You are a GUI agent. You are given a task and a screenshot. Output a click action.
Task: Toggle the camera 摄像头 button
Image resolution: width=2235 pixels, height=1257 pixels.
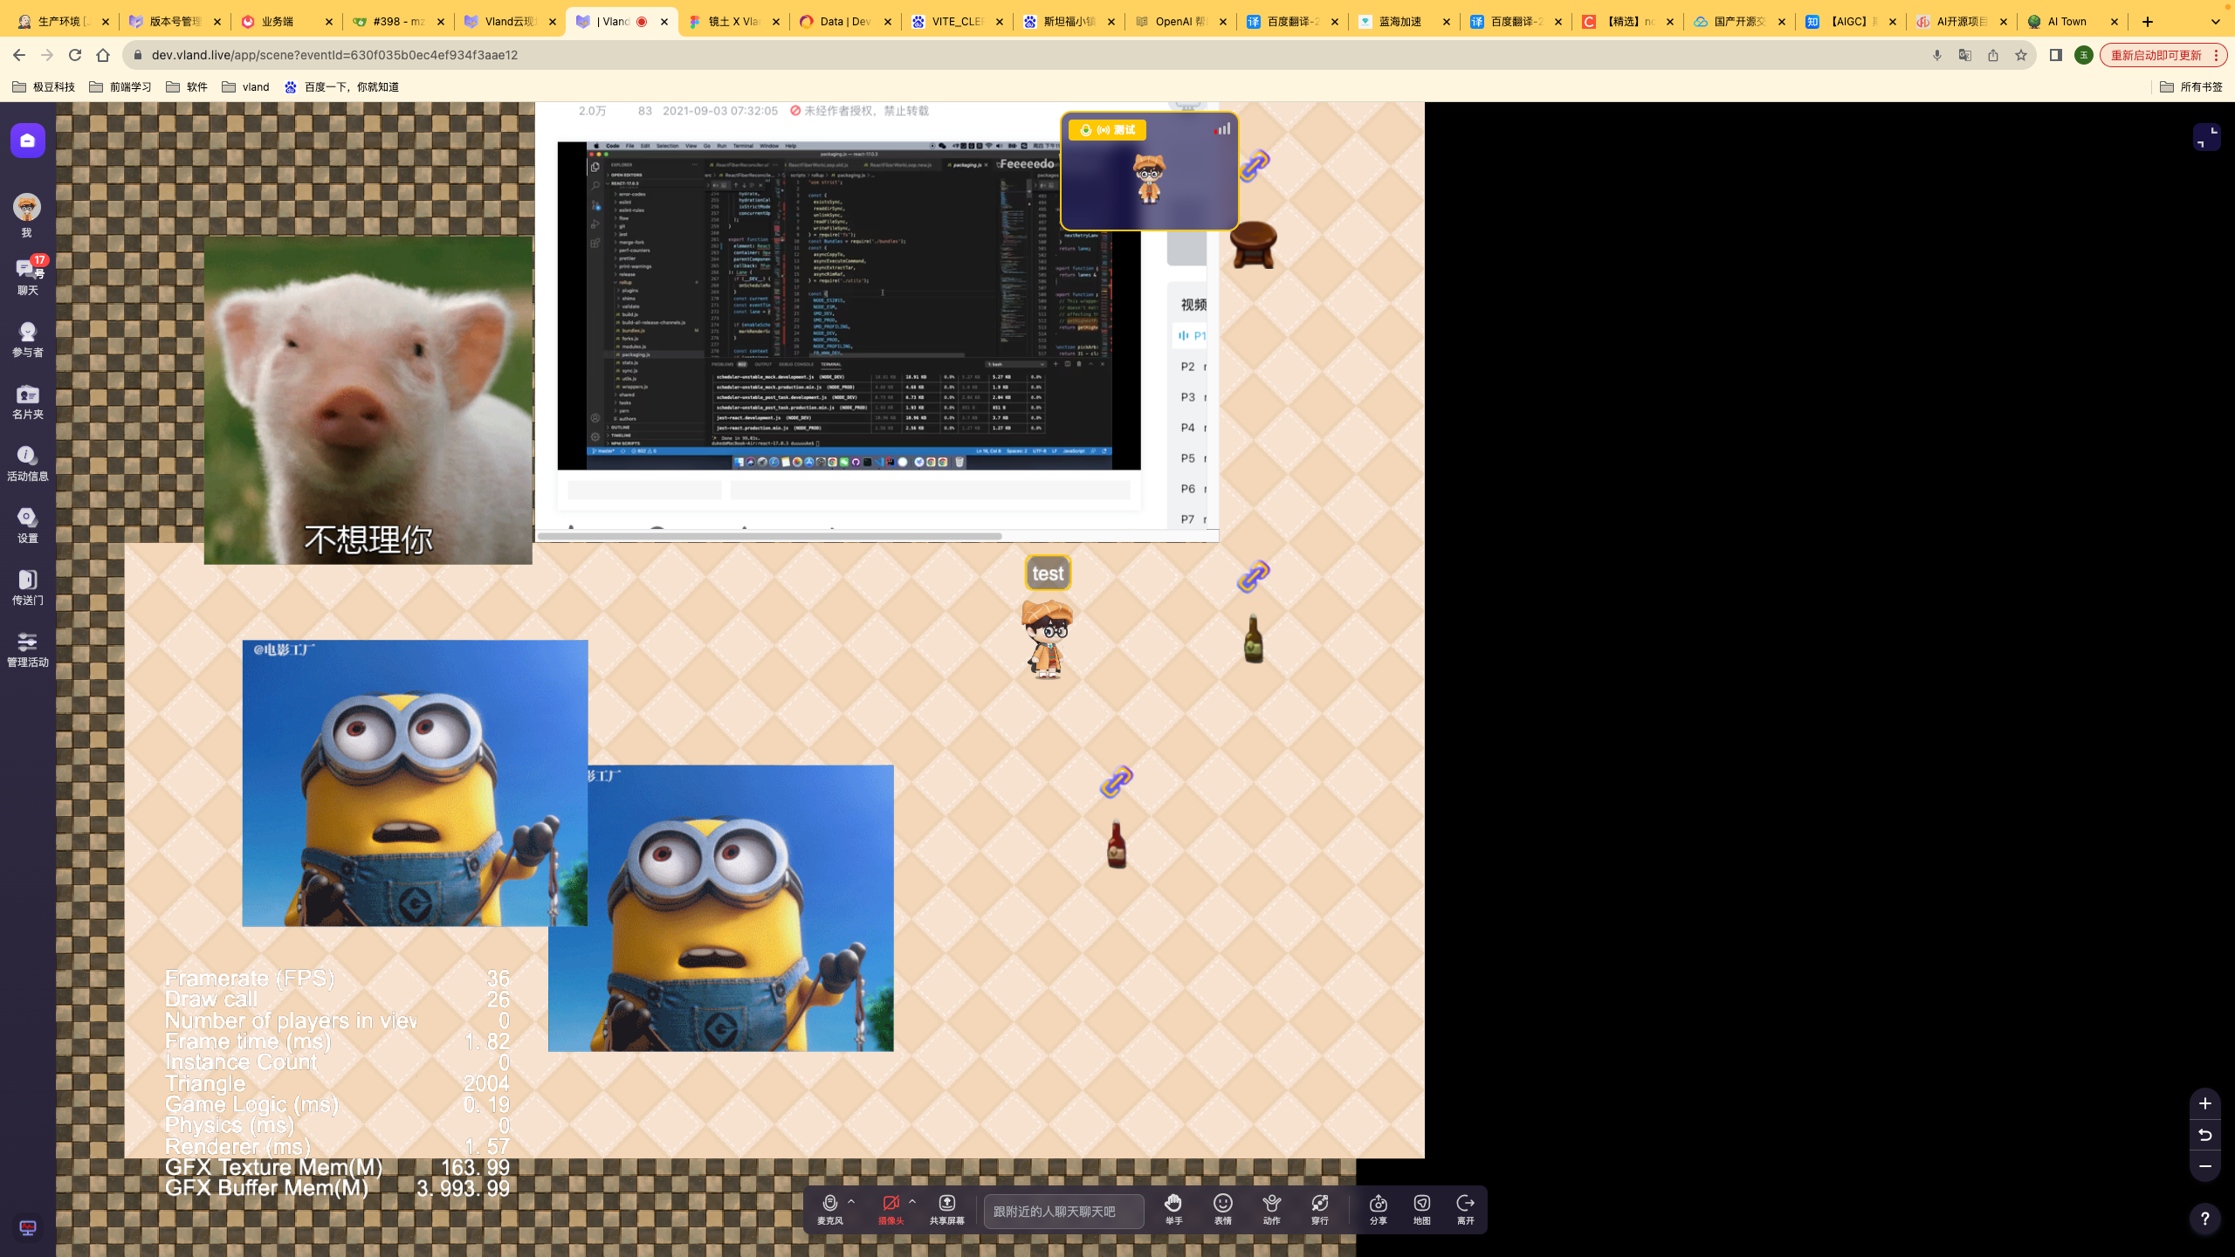click(x=891, y=1210)
